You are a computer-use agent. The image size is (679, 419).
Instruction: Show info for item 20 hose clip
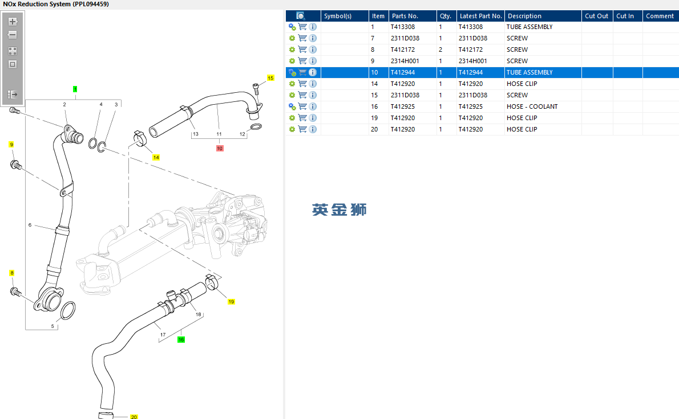click(313, 130)
